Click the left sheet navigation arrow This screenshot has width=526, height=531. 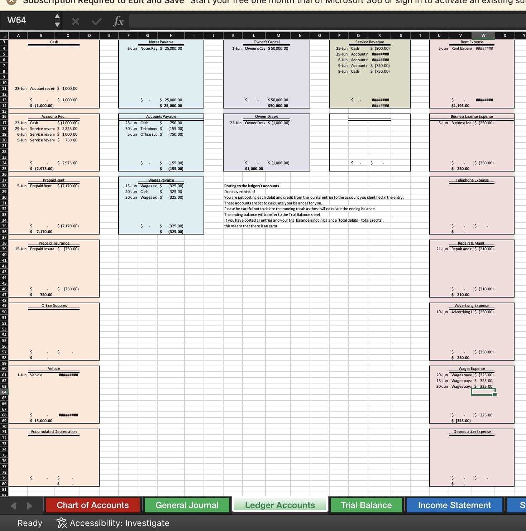click(x=13, y=505)
